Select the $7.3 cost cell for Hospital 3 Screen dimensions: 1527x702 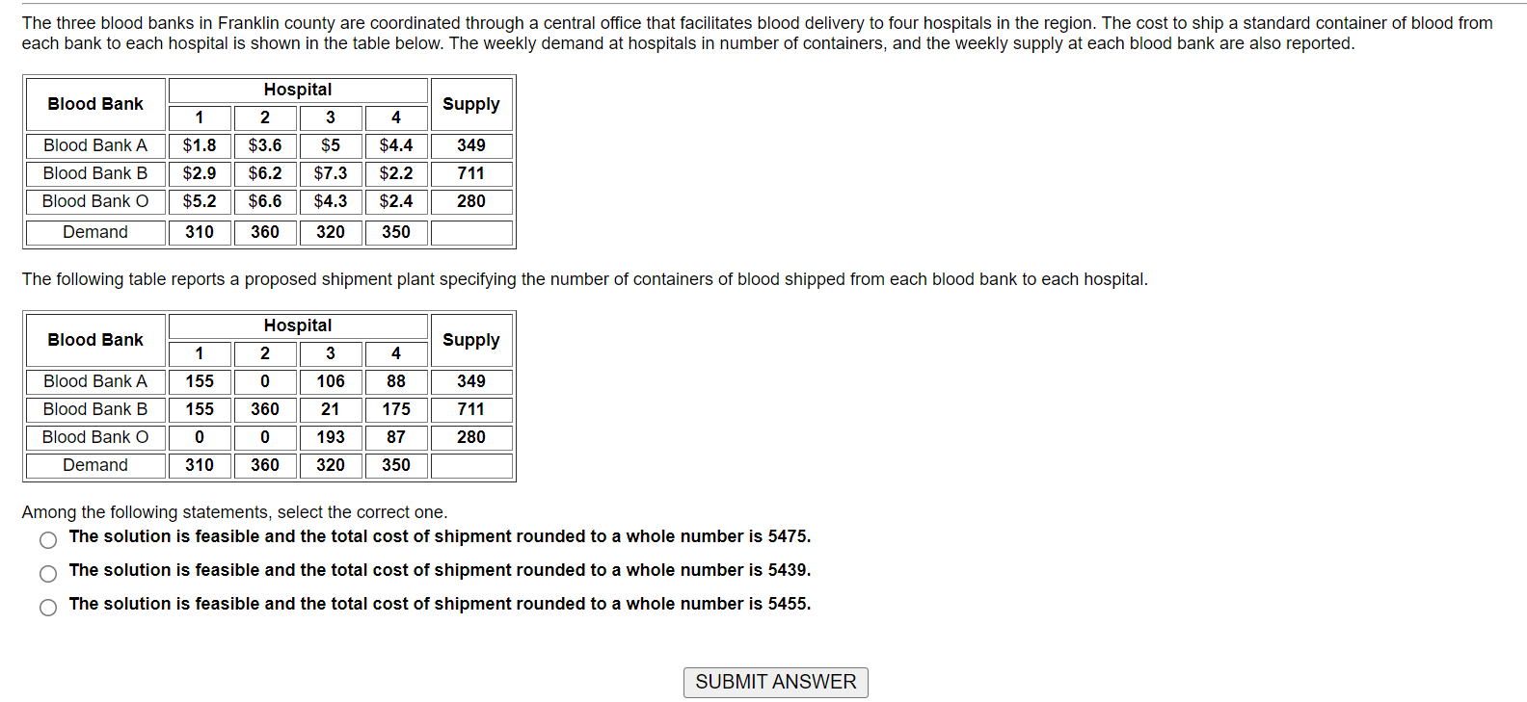click(330, 173)
